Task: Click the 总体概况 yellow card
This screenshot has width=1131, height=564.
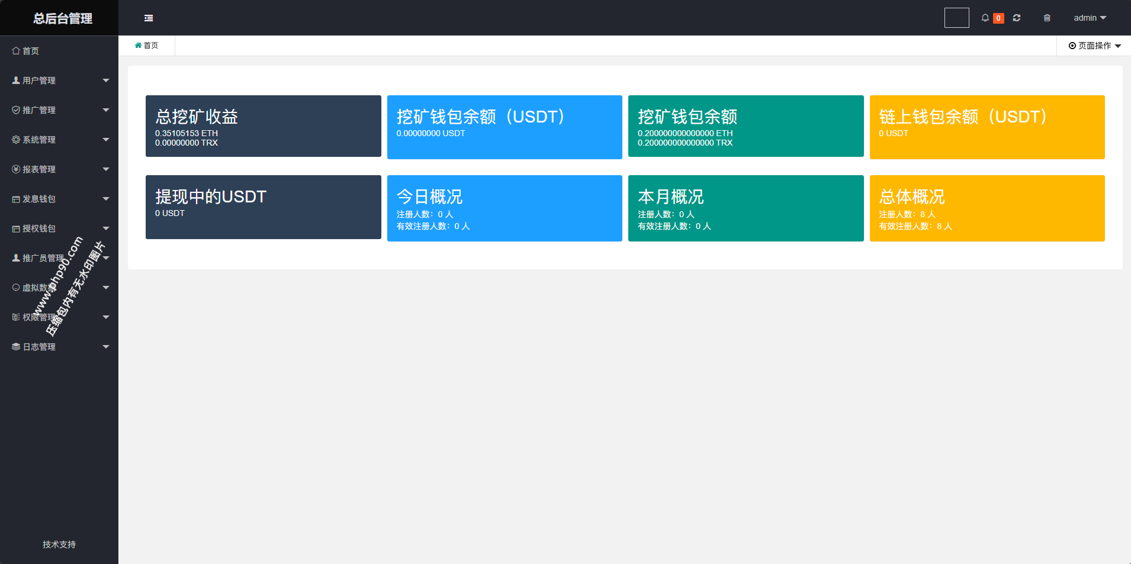Action: [987, 208]
